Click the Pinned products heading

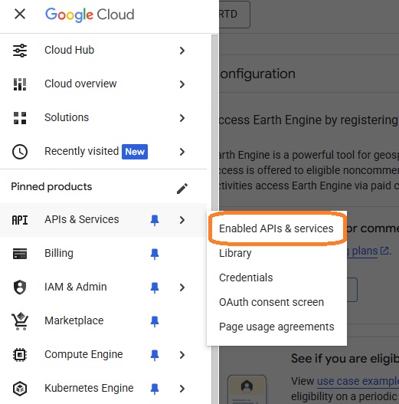51,186
